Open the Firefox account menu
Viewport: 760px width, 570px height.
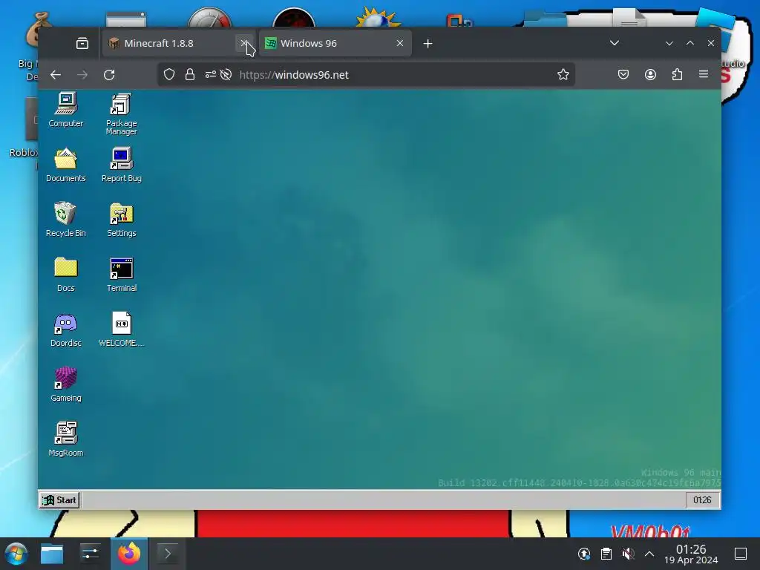(x=650, y=74)
